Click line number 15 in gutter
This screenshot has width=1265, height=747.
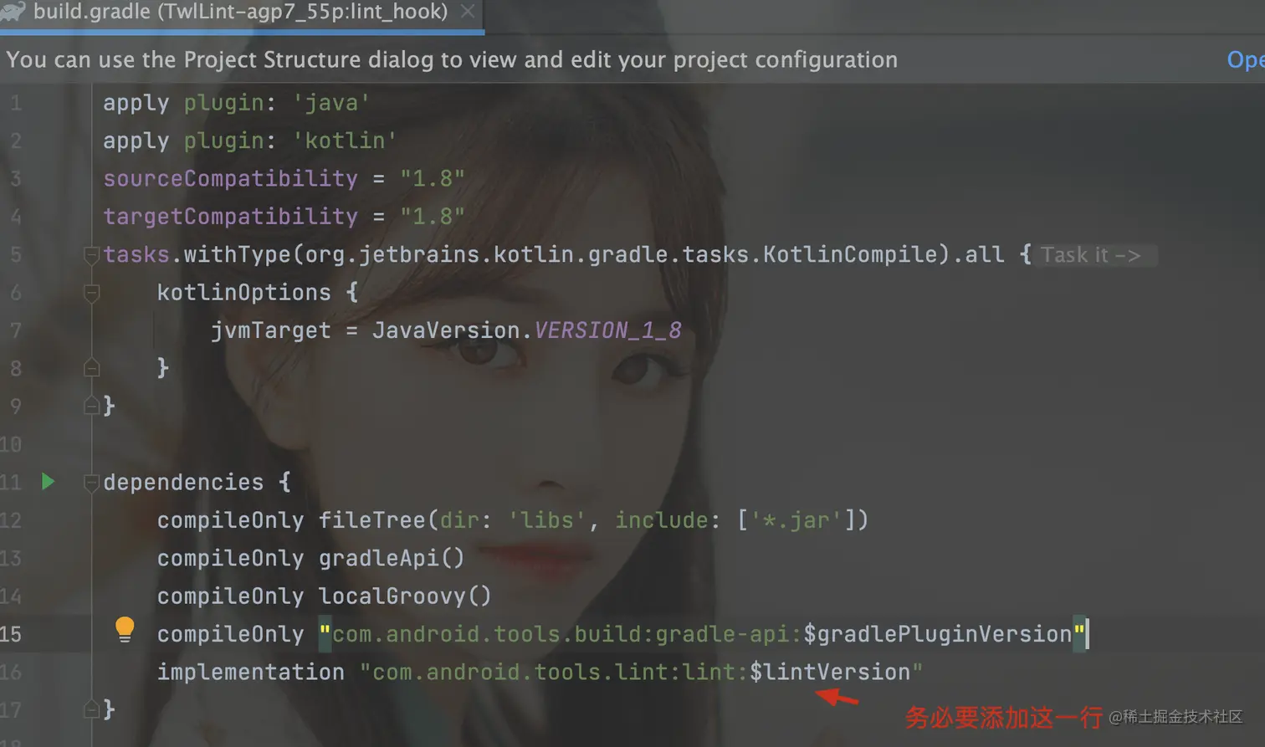click(11, 634)
